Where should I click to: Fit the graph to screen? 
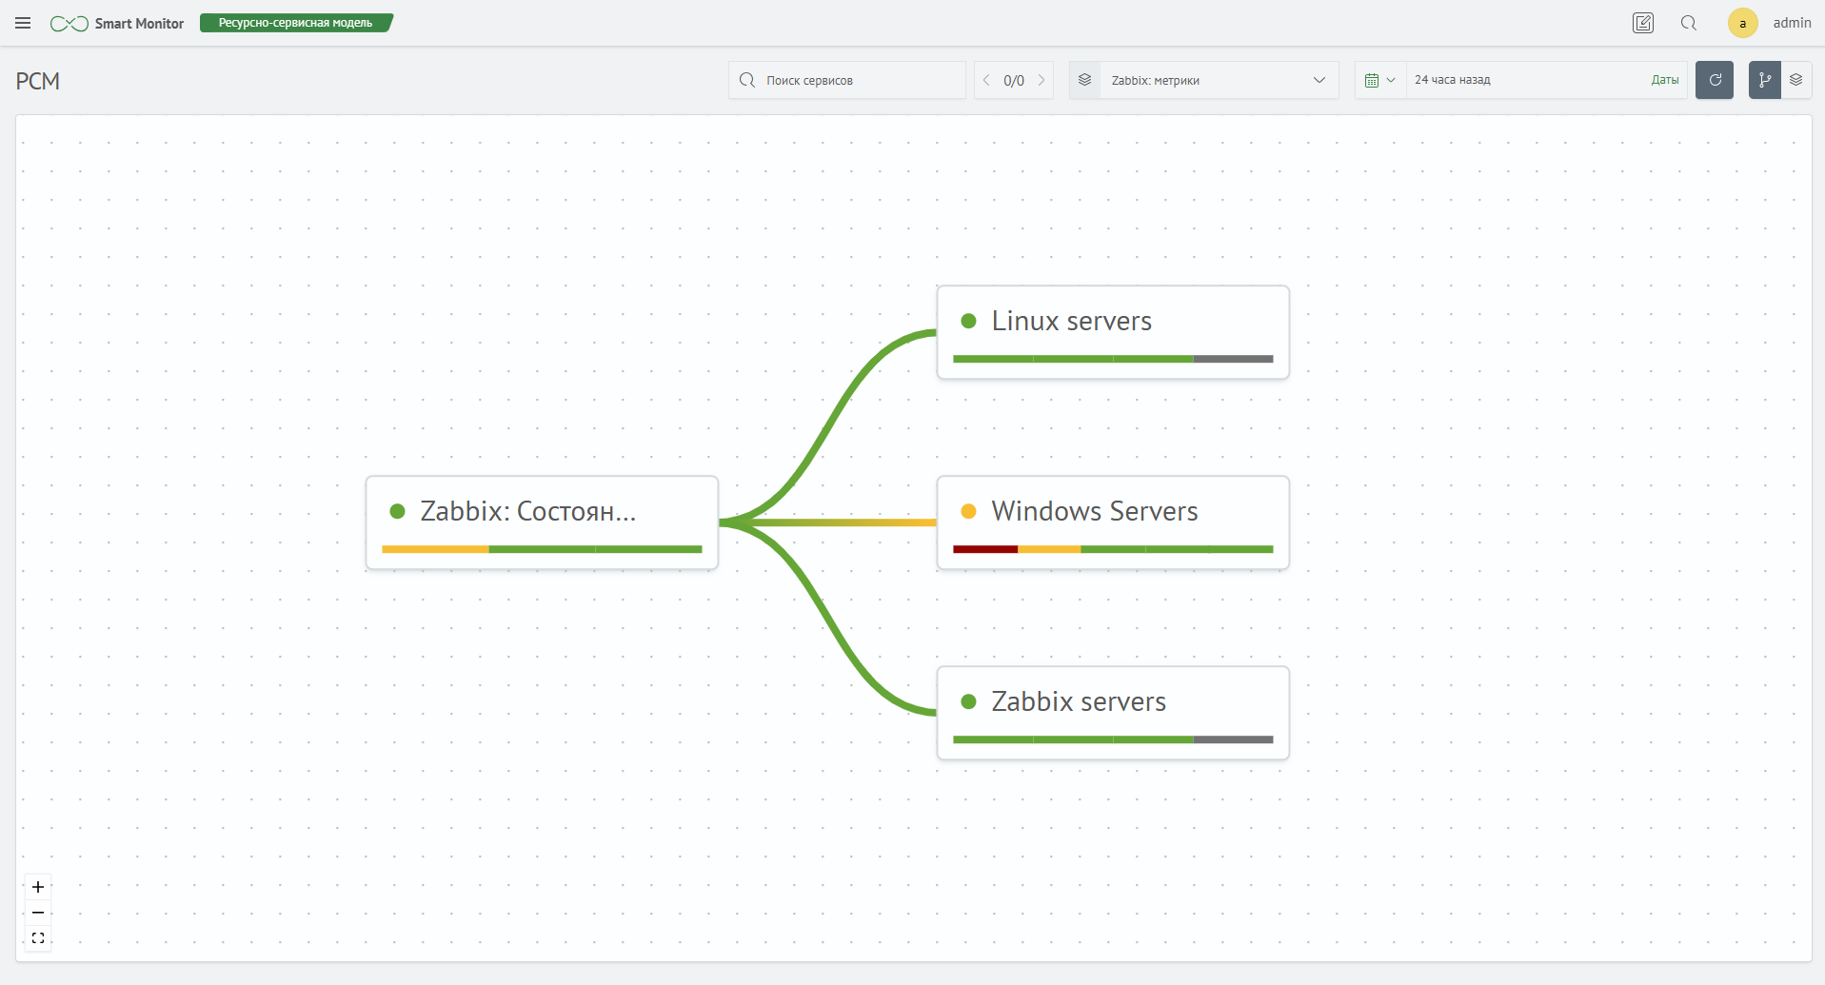pos(38,938)
